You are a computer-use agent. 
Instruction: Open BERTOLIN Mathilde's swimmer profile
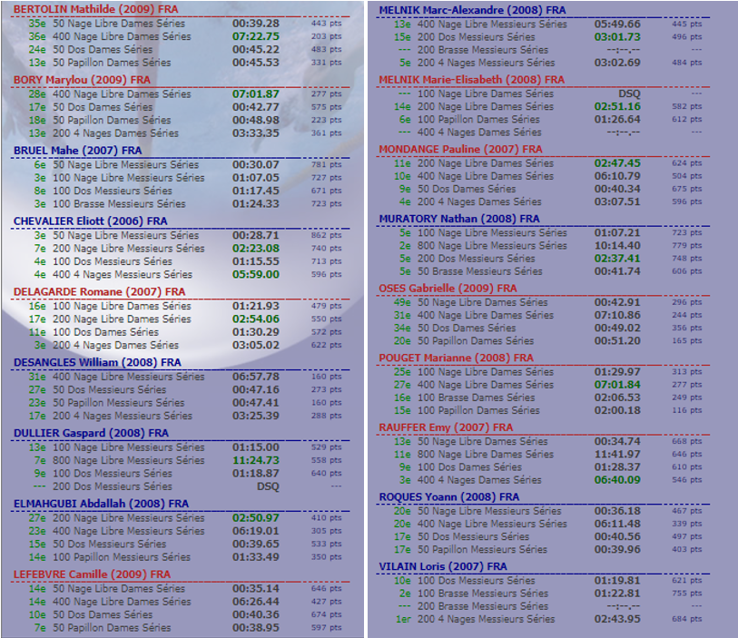pyautogui.click(x=95, y=9)
